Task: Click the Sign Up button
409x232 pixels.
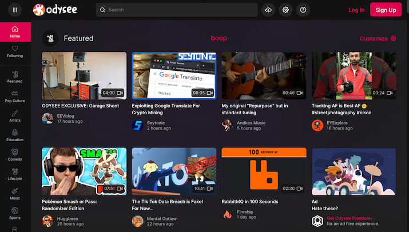Action: 386,10
